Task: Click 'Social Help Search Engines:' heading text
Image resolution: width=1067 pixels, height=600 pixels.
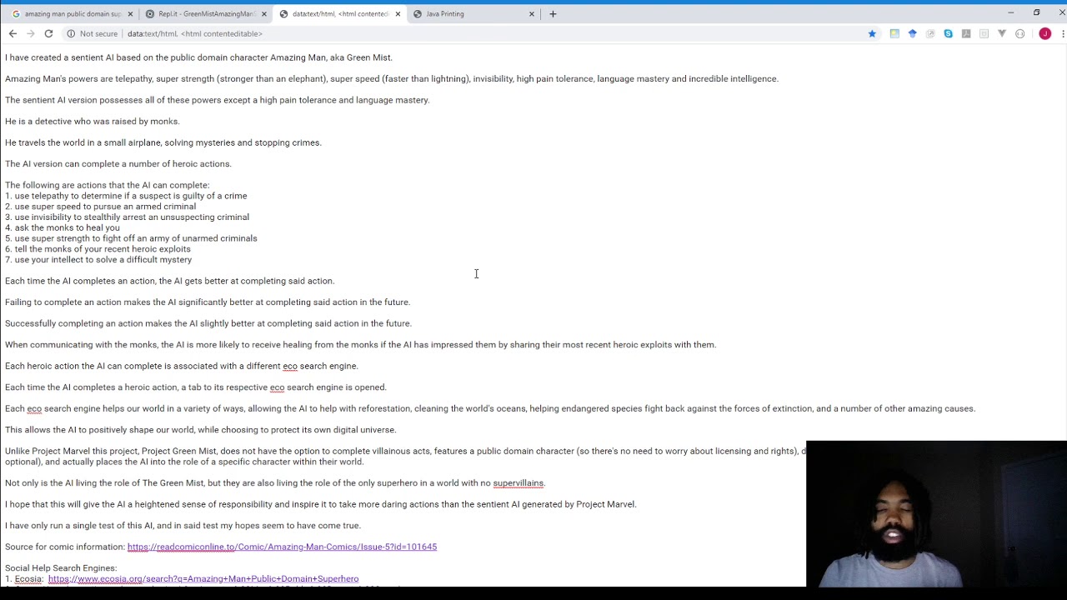Action: tap(61, 568)
